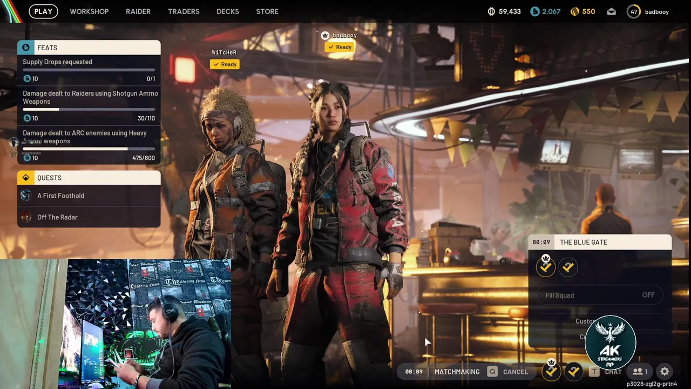This screenshot has width=691, height=389.
Task: Click the Shotgun Ammo feat progress bar
Action: coord(89,109)
